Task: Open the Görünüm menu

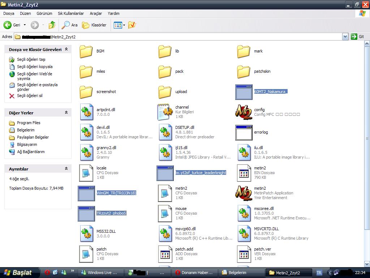Action: [44, 13]
